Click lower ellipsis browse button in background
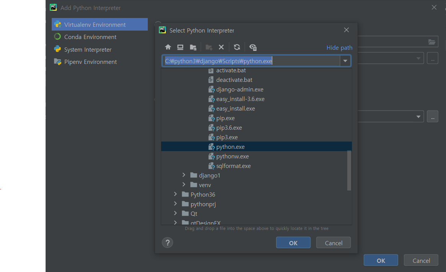This screenshot has width=446, height=272. click(x=433, y=117)
